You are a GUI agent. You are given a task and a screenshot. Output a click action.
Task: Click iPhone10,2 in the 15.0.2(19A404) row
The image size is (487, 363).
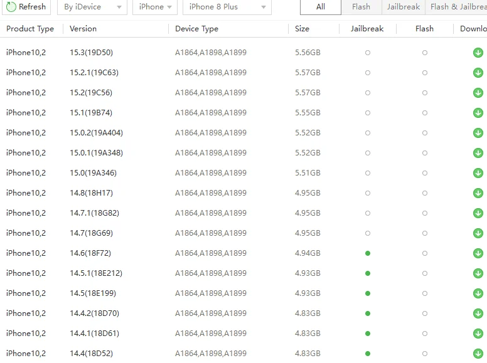click(26, 133)
